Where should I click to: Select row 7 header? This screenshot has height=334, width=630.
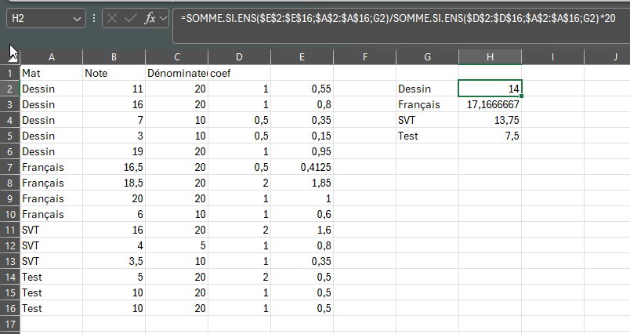[x=9, y=167]
